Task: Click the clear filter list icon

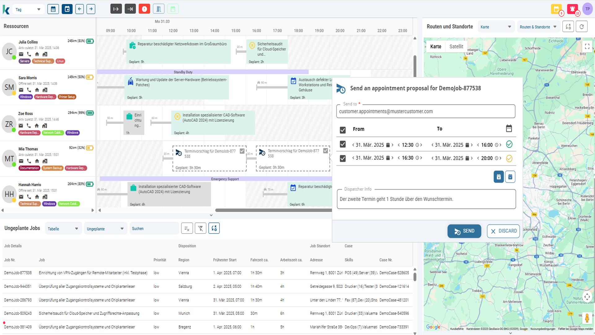Action: click(x=187, y=229)
